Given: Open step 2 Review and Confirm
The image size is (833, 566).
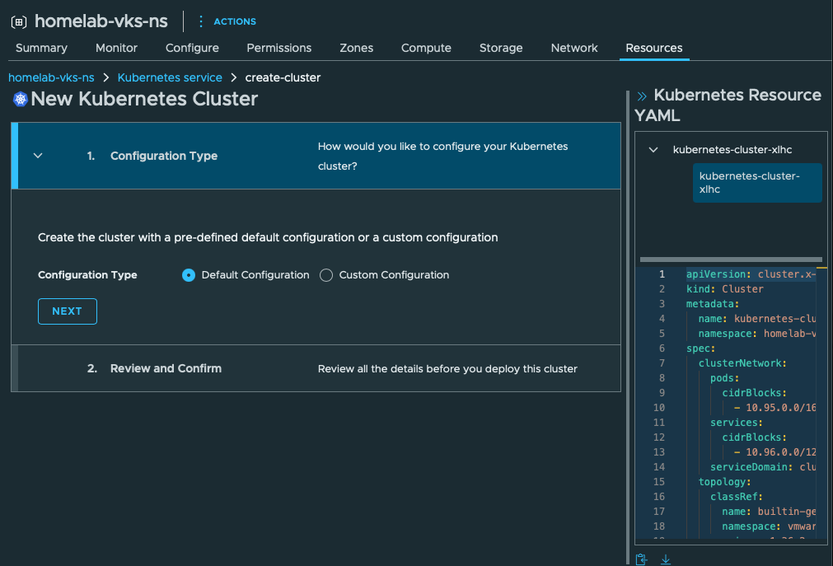Looking at the screenshot, I should pos(316,368).
